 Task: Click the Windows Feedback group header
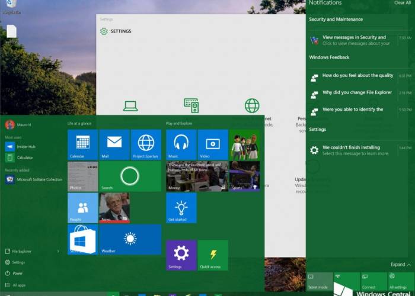[x=329, y=57]
